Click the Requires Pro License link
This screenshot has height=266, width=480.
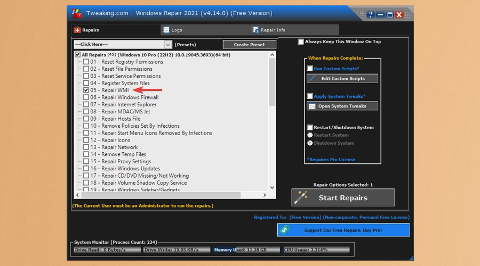point(331,160)
